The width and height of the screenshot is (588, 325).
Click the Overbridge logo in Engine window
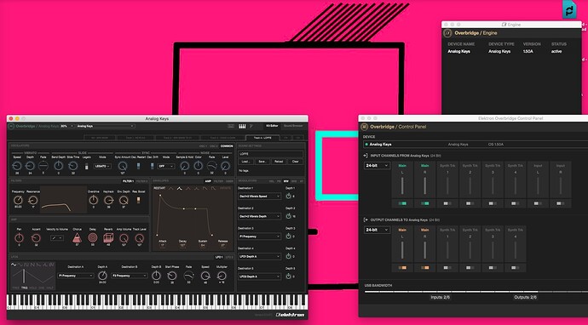coord(447,33)
